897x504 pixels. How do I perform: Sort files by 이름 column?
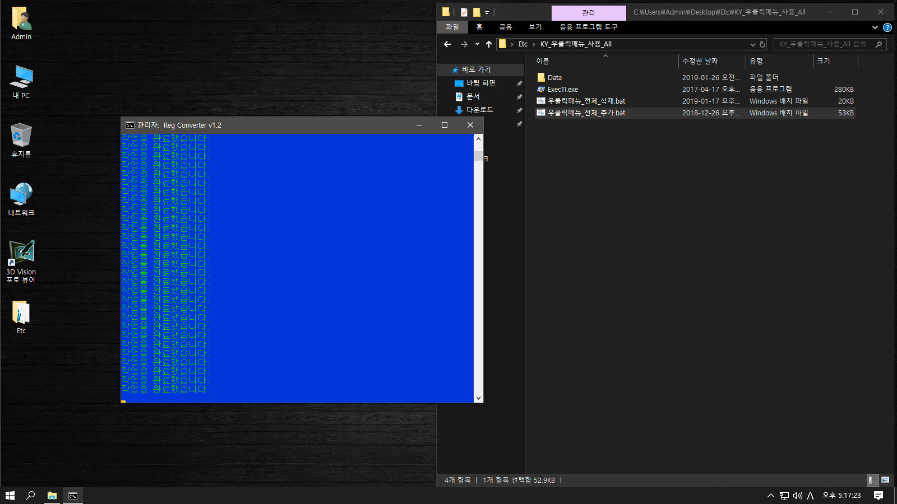pyautogui.click(x=605, y=61)
